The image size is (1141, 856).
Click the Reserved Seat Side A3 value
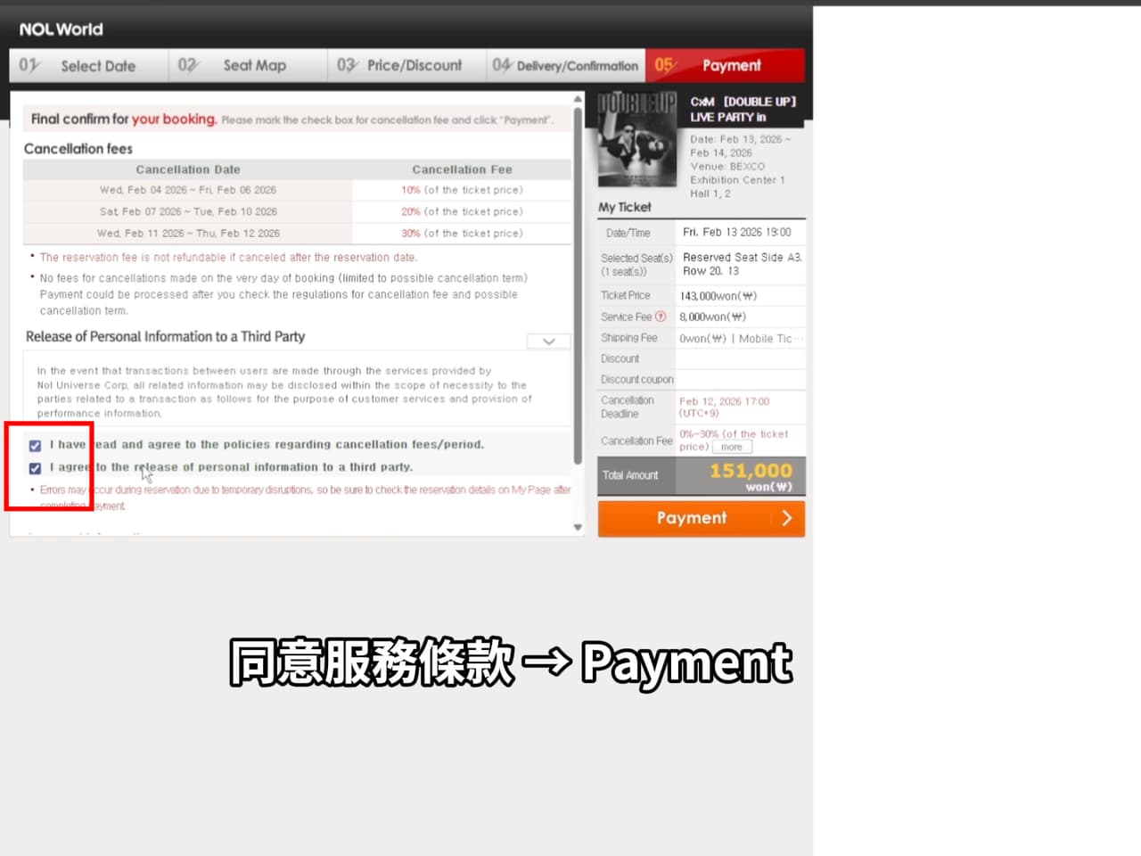742,264
